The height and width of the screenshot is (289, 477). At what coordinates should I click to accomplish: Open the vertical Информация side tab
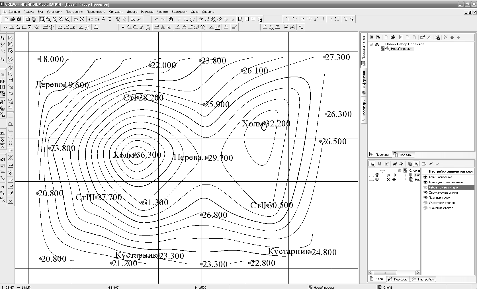pos(364,82)
